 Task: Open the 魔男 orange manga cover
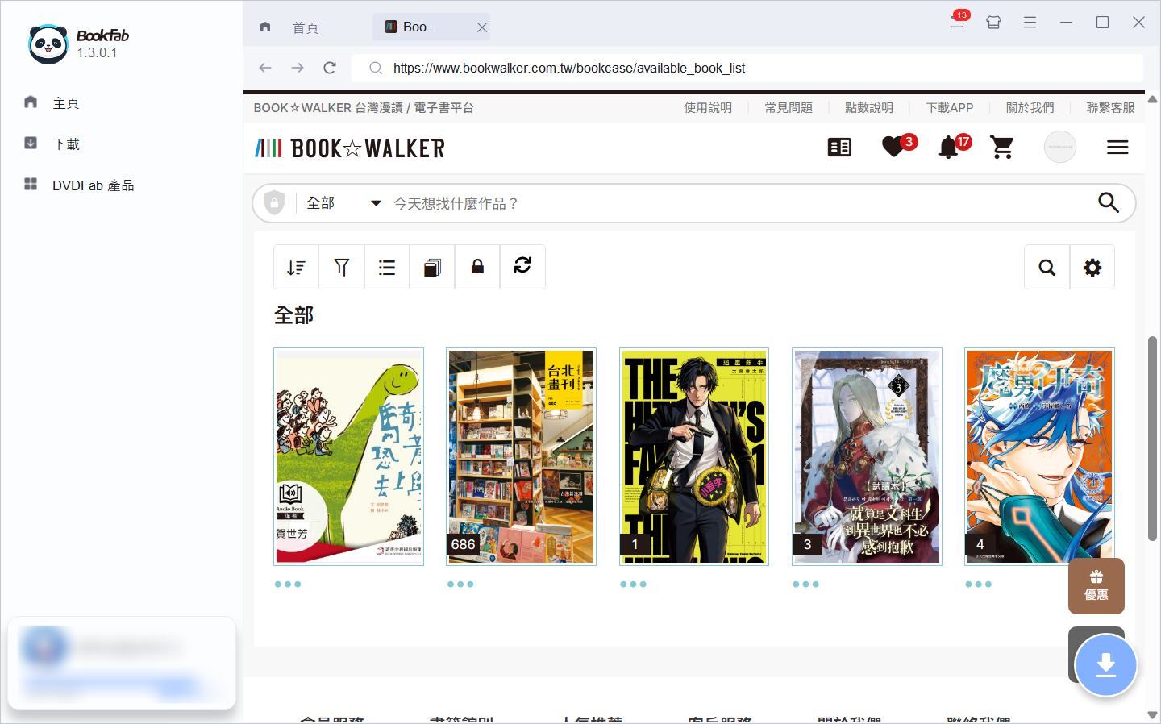1039,456
